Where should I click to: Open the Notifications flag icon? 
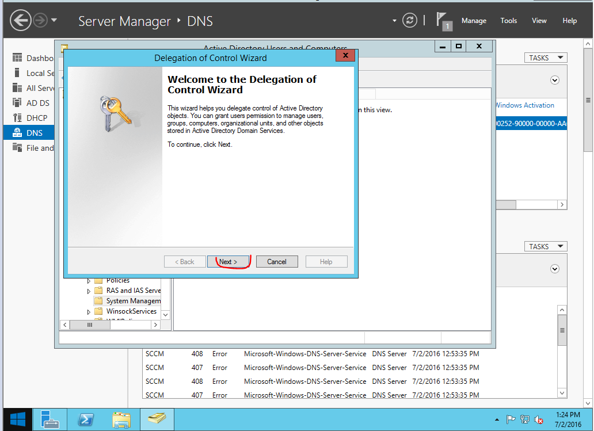pos(444,21)
